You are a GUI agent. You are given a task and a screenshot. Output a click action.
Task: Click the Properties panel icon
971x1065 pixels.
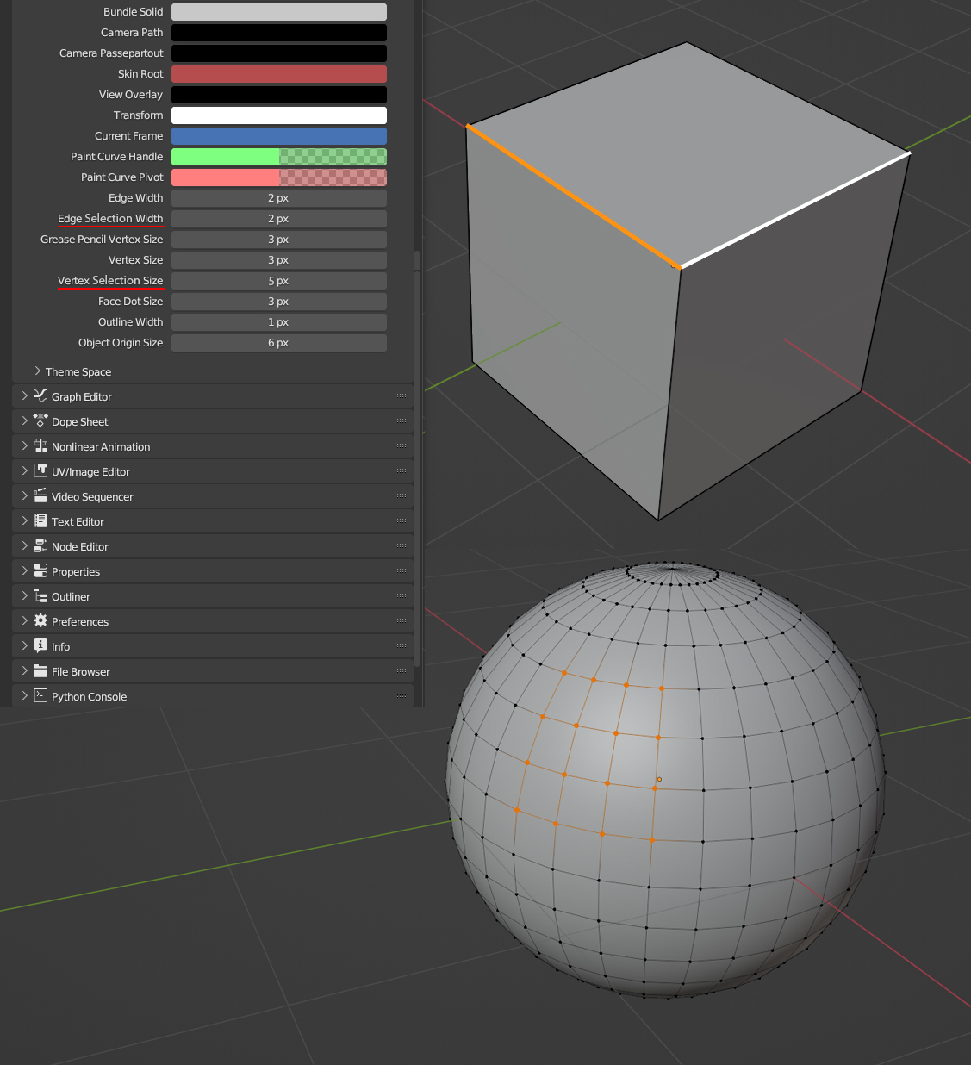tap(40, 570)
